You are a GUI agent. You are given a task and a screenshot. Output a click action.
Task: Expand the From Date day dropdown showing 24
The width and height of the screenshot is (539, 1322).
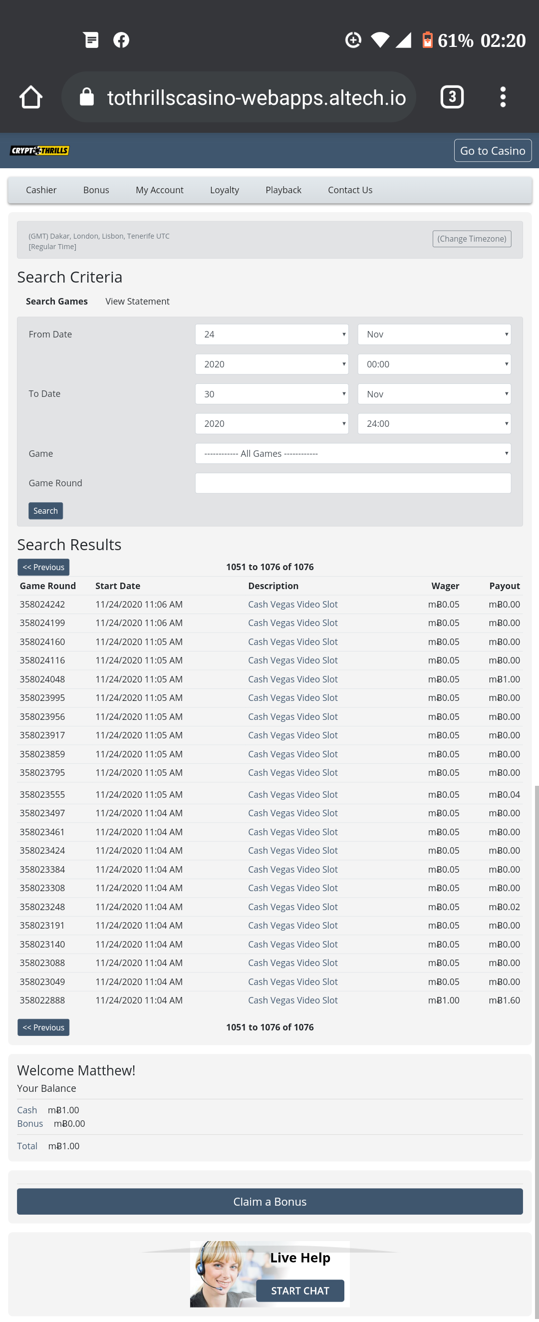coord(271,334)
